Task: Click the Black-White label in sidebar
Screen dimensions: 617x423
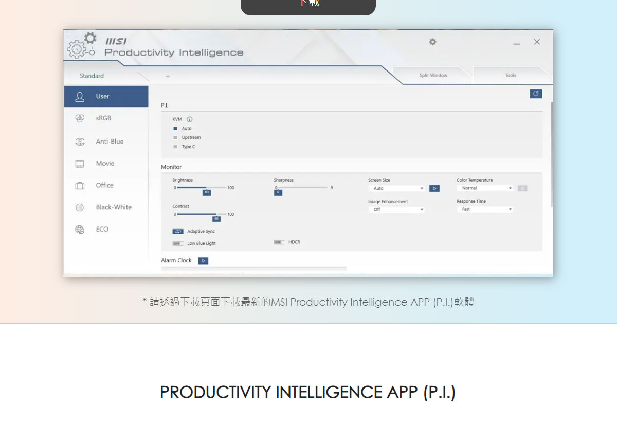Action: click(x=114, y=207)
